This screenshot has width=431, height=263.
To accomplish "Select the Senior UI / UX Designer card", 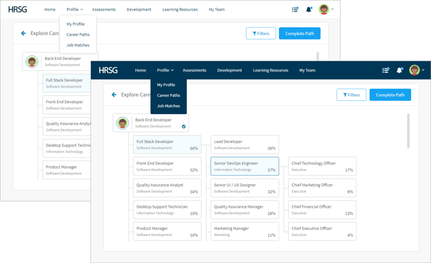I will click(245, 188).
